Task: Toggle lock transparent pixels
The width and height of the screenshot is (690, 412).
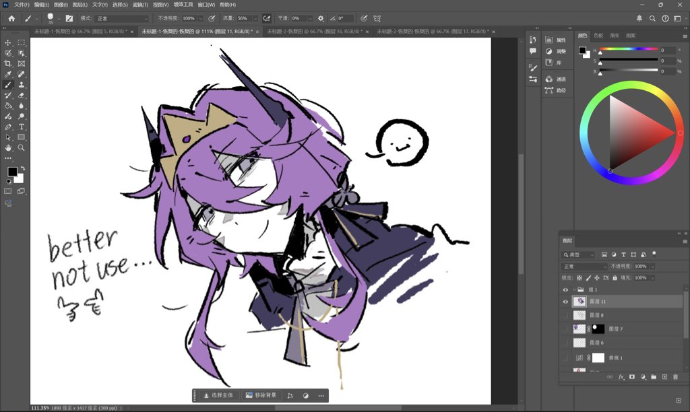Action: click(x=579, y=278)
